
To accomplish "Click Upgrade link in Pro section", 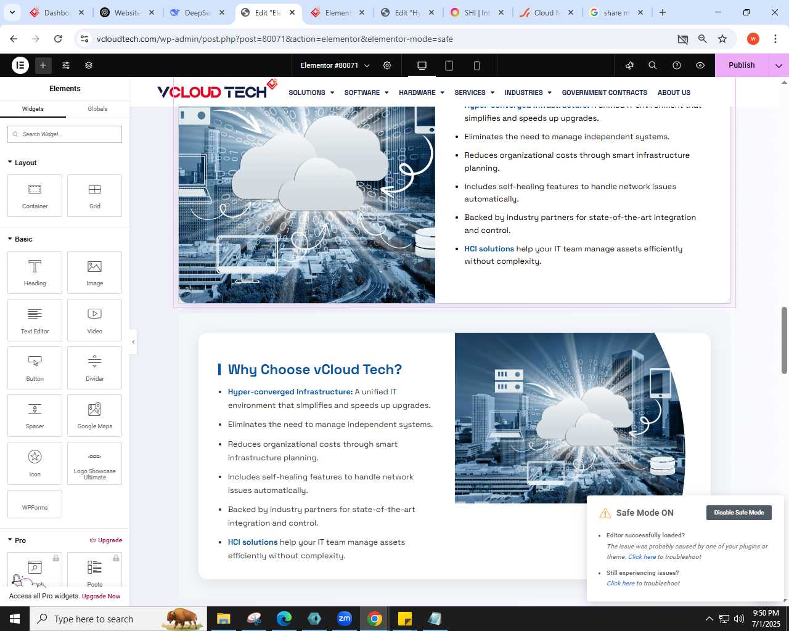I will [106, 540].
